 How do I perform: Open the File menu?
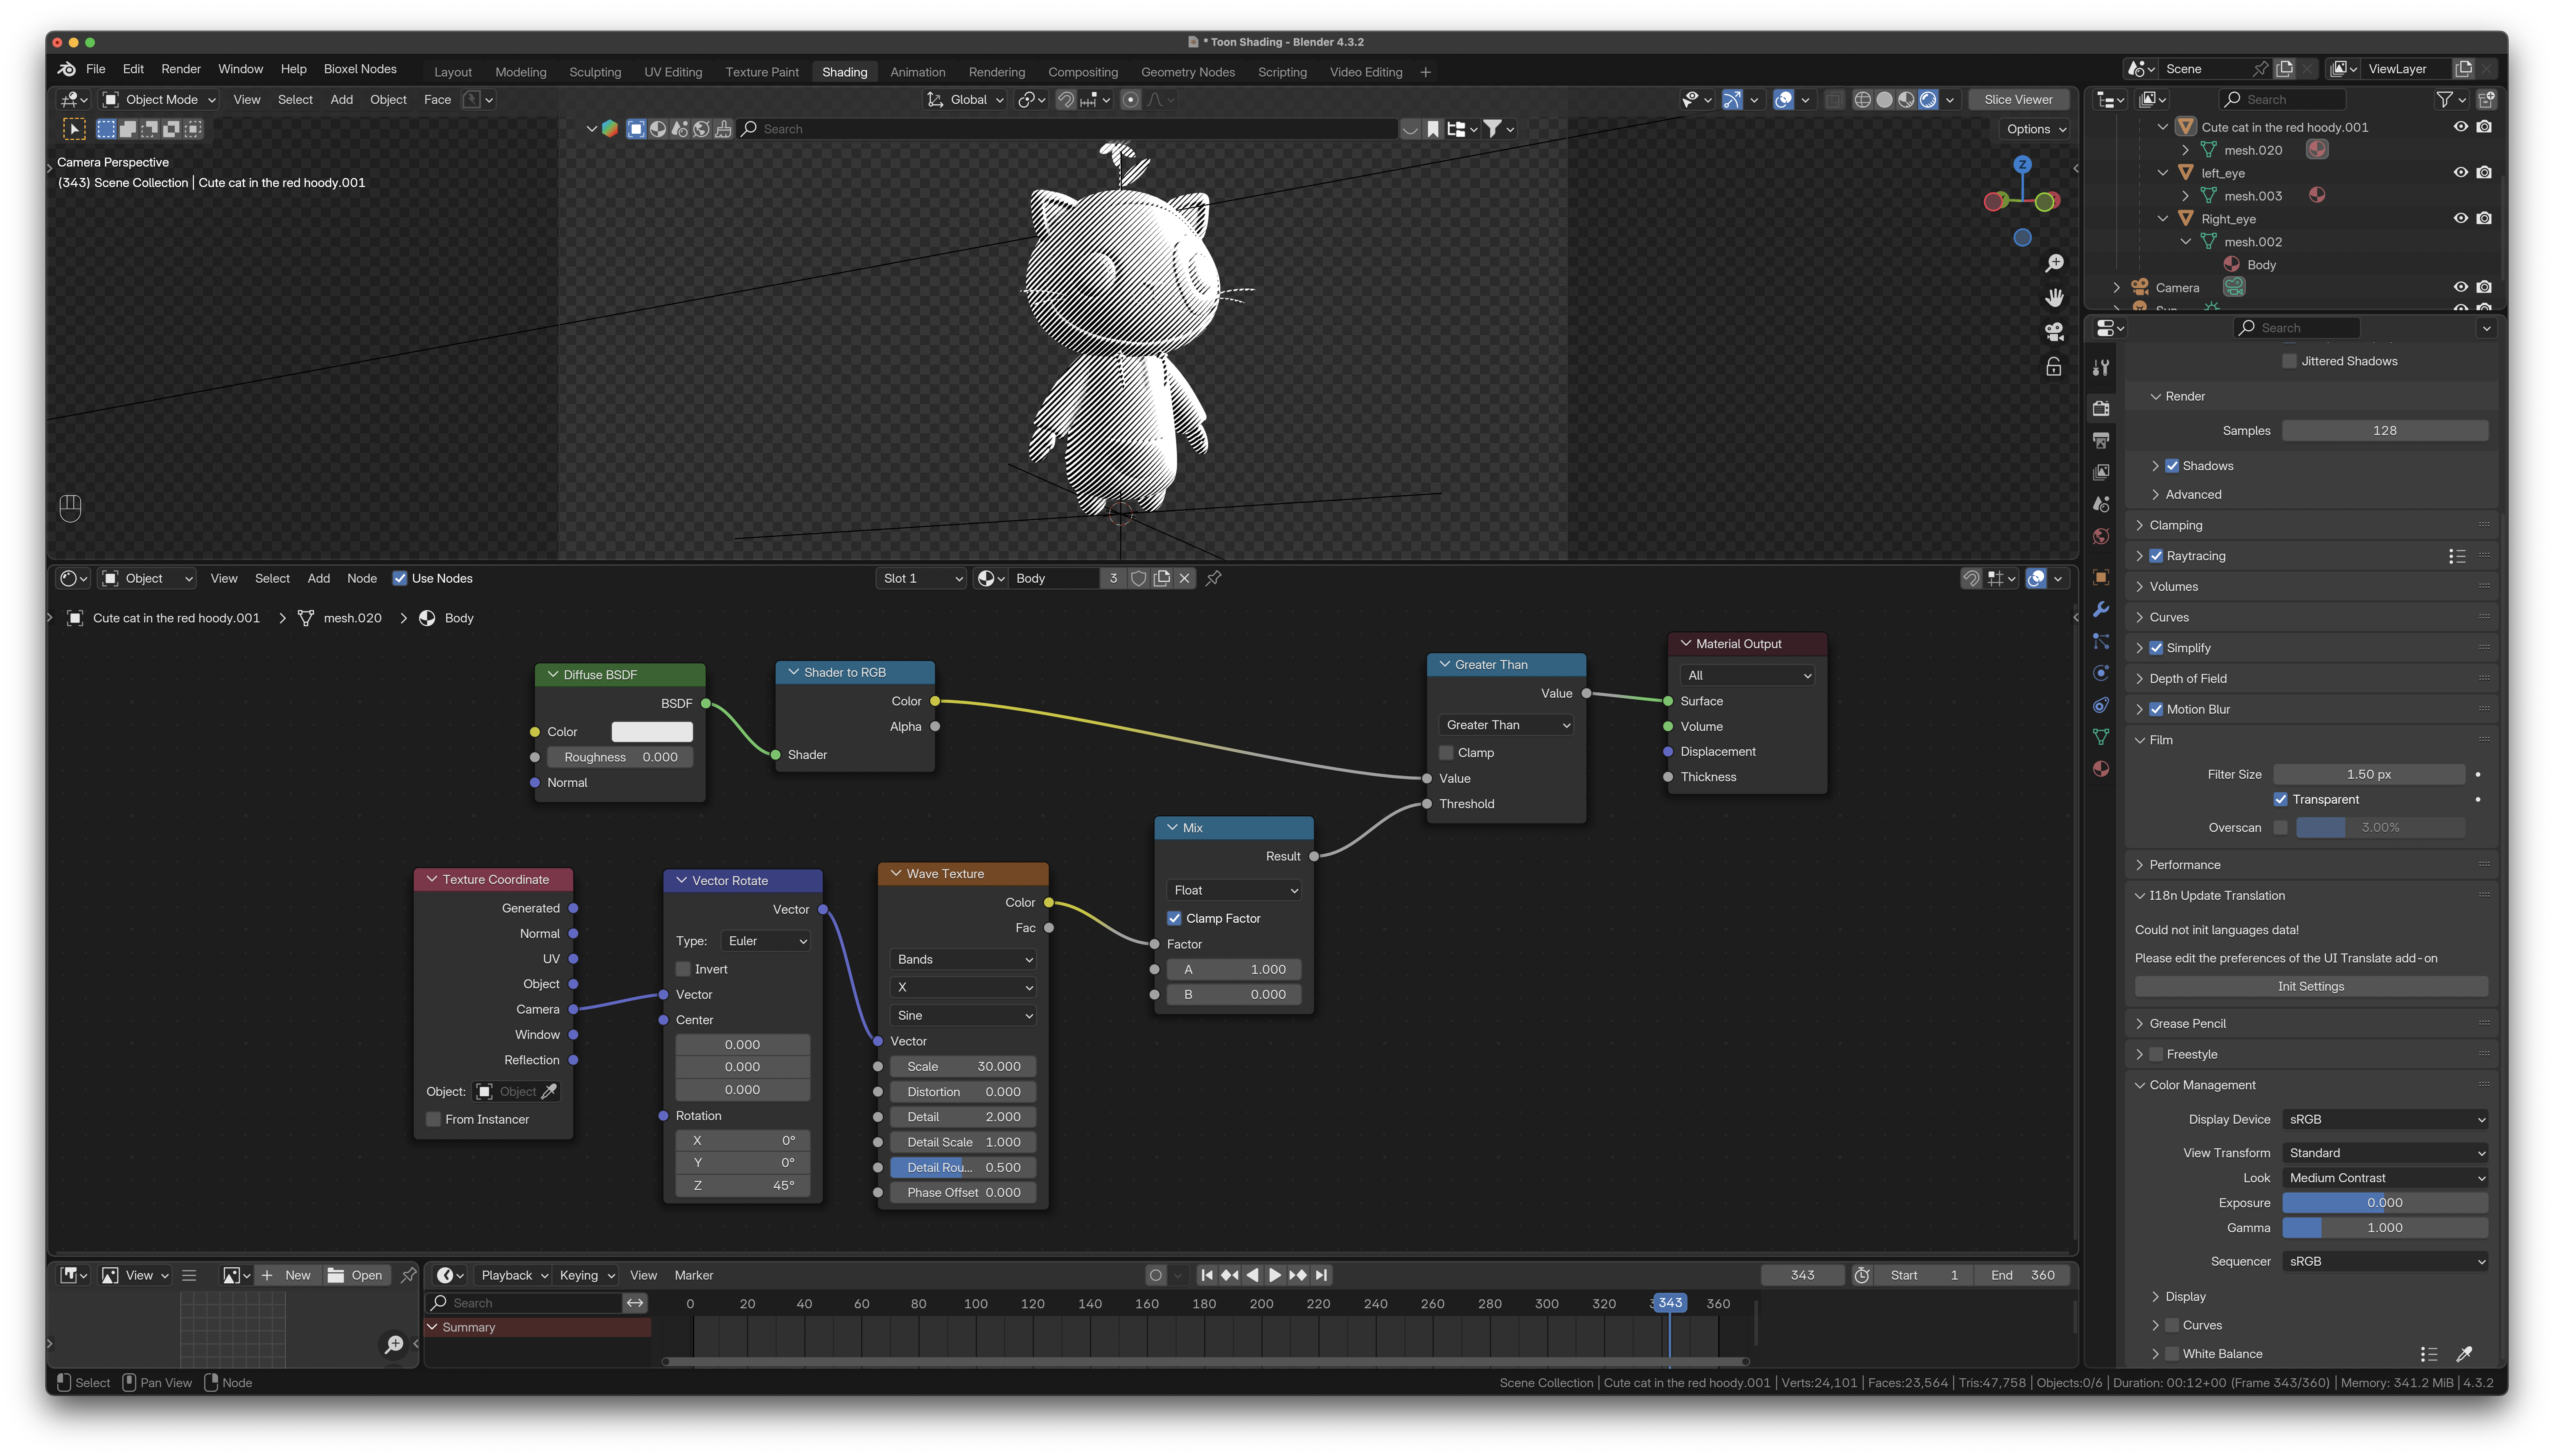96,69
